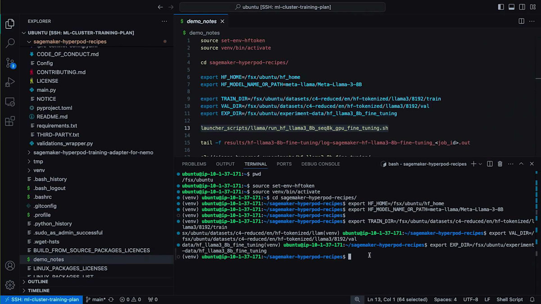The image size is (541, 304).
Task: Open the Search view in activity bar
Action: (10, 43)
